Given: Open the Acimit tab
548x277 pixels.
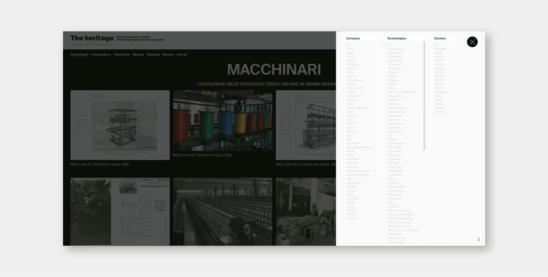Looking at the screenshot, I should click(182, 55).
